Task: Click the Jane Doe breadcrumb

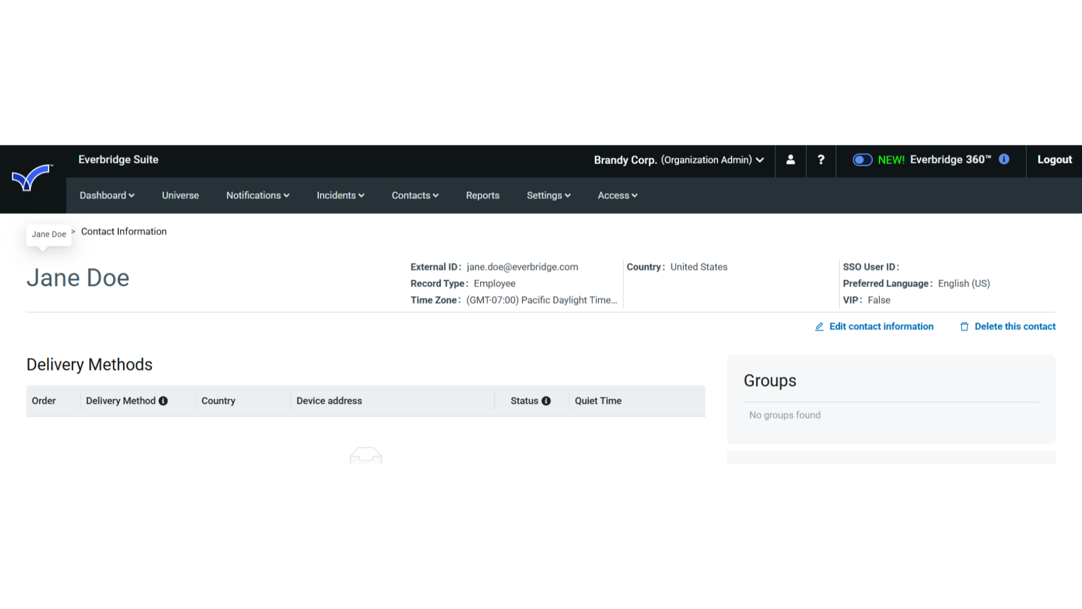Action: [x=49, y=235]
